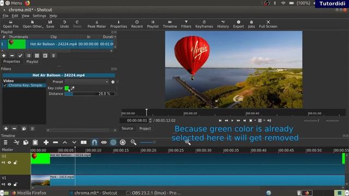Open a file using Open File
349x196 pixels.
pyautogui.click(x=11, y=24)
